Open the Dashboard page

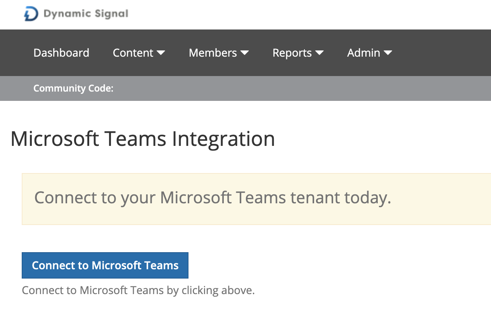pos(61,53)
